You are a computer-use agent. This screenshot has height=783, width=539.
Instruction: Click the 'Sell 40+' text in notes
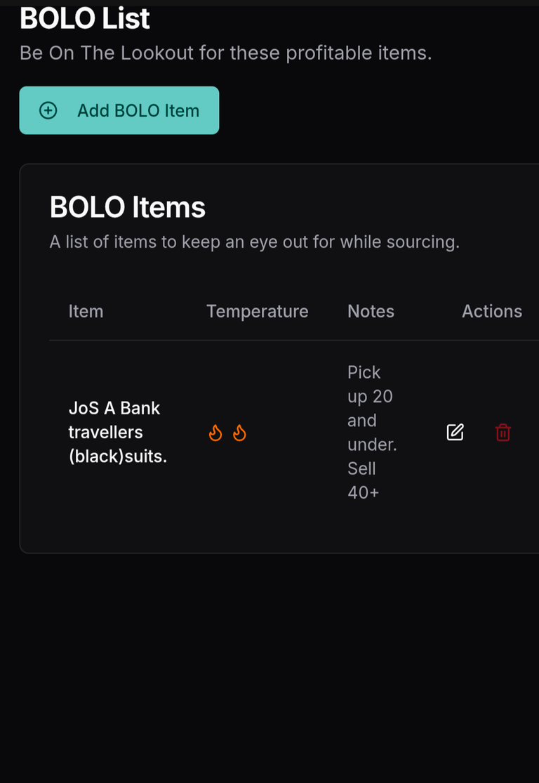(363, 480)
